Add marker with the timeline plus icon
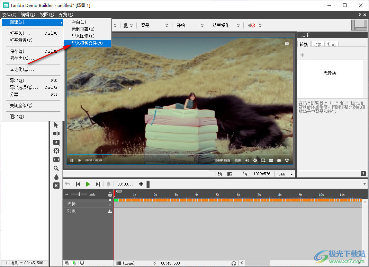 [141, 184]
